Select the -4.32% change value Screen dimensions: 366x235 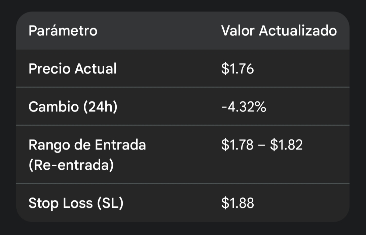pos(244,107)
